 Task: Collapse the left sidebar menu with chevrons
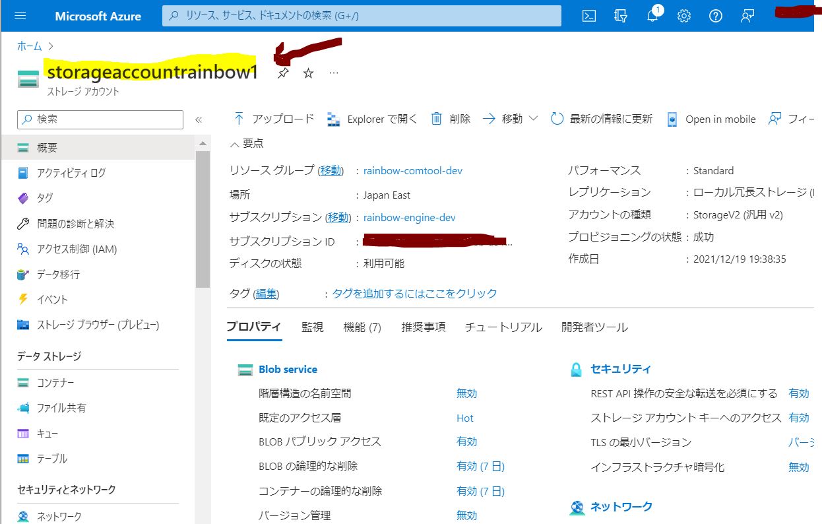(198, 119)
